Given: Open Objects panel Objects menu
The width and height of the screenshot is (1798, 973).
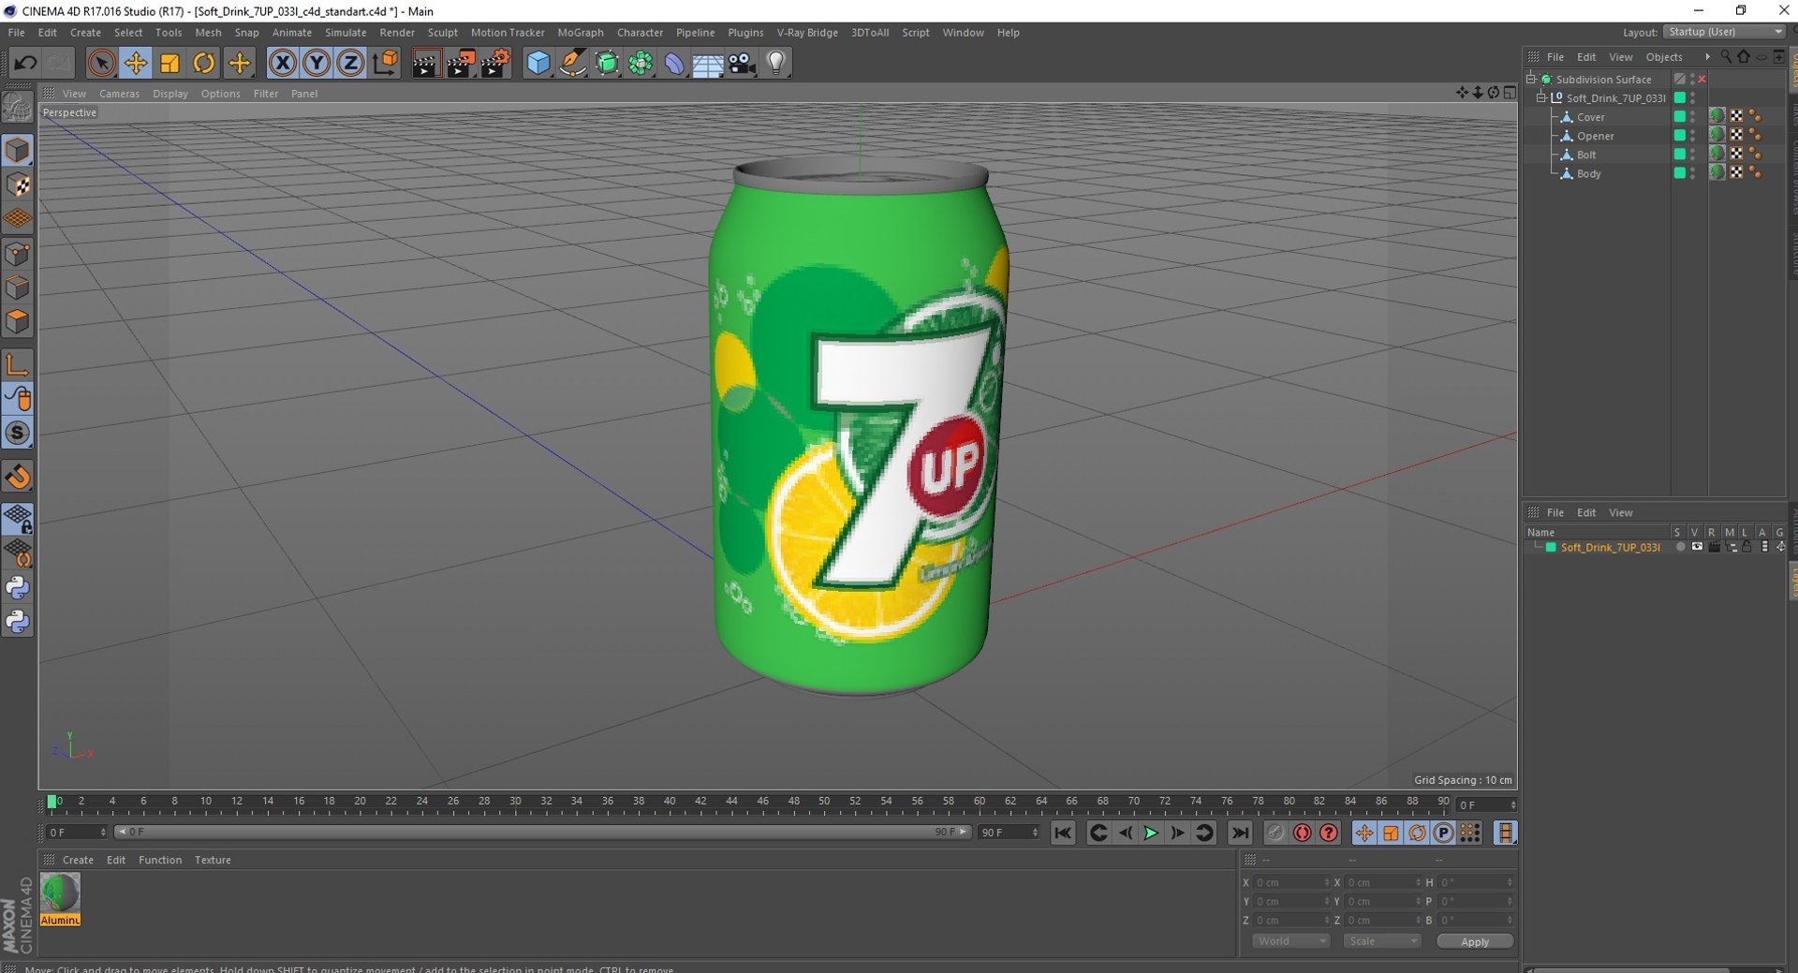Looking at the screenshot, I should [1663, 57].
